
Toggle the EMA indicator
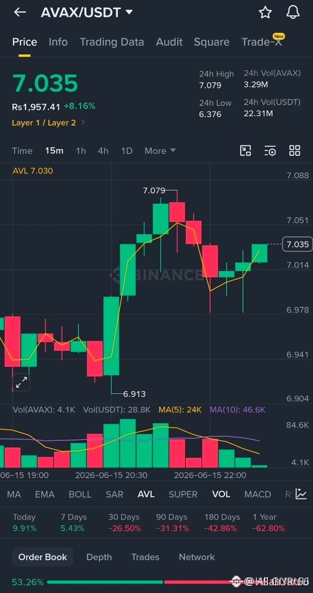pos(45,494)
